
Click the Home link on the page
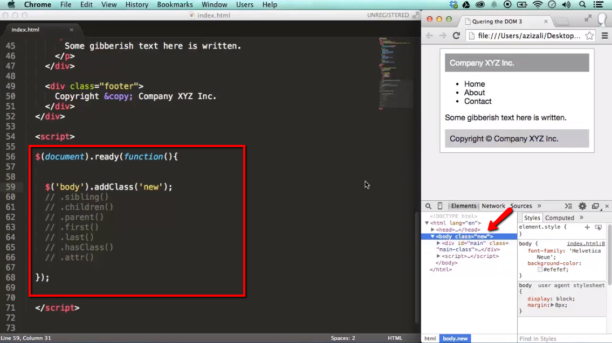click(474, 84)
